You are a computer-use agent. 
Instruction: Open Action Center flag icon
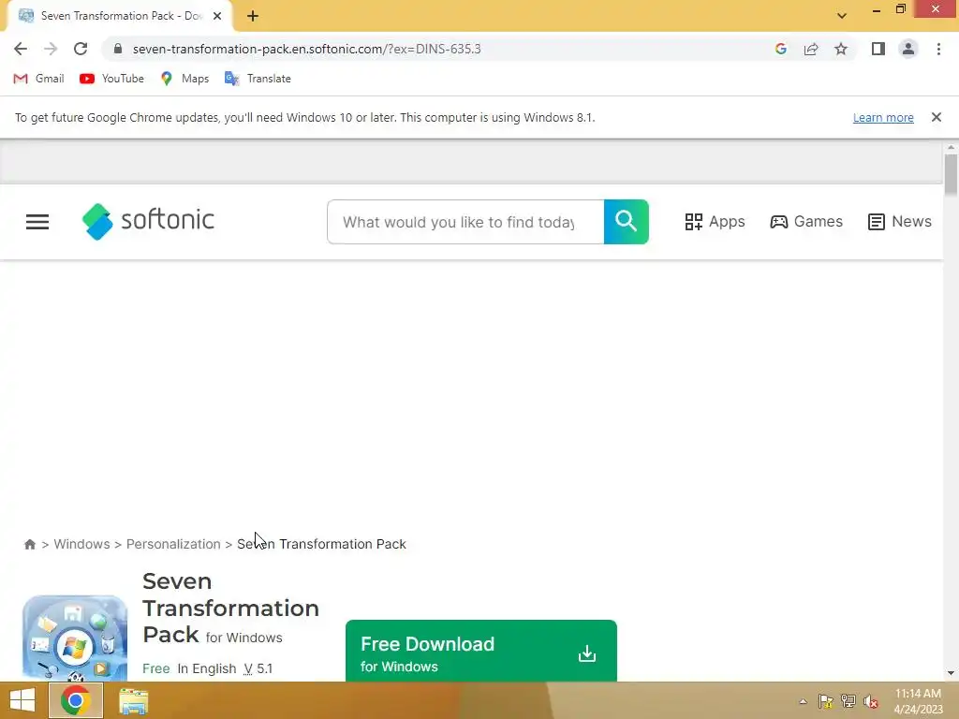pos(825,701)
